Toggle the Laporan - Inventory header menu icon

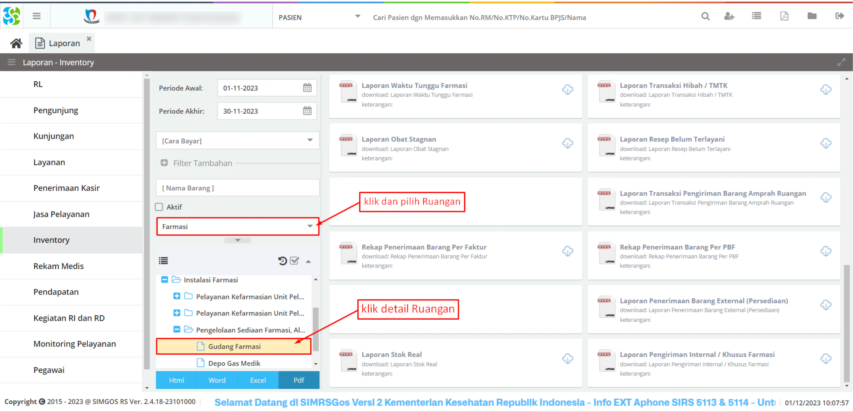[12, 62]
